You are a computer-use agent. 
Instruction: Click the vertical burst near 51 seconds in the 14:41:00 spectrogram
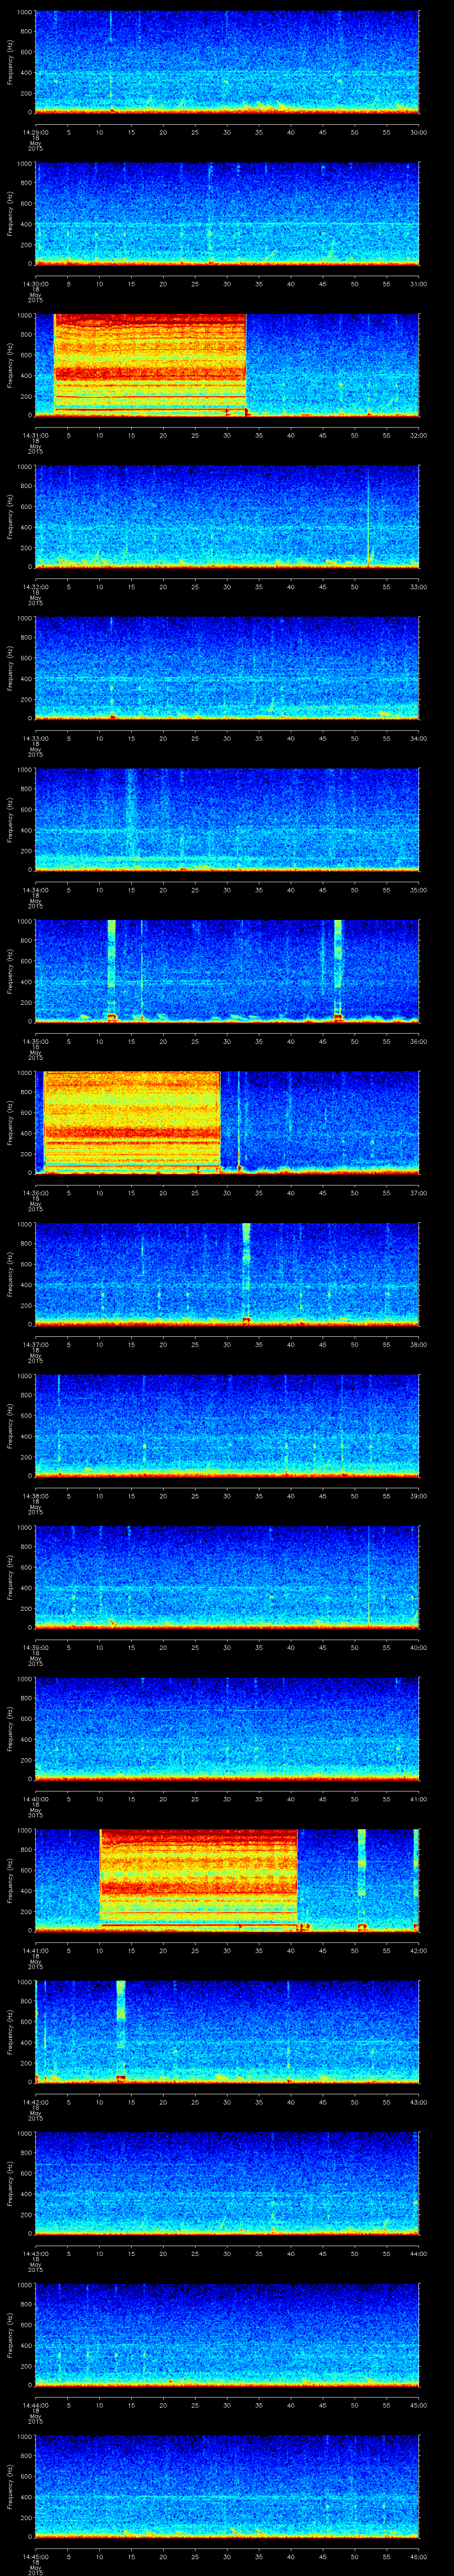pos(362,1880)
